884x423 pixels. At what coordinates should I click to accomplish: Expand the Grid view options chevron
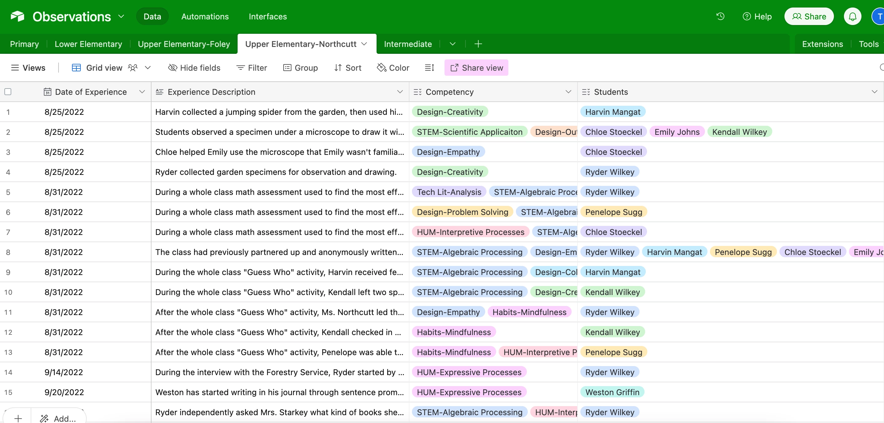(148, 68)
